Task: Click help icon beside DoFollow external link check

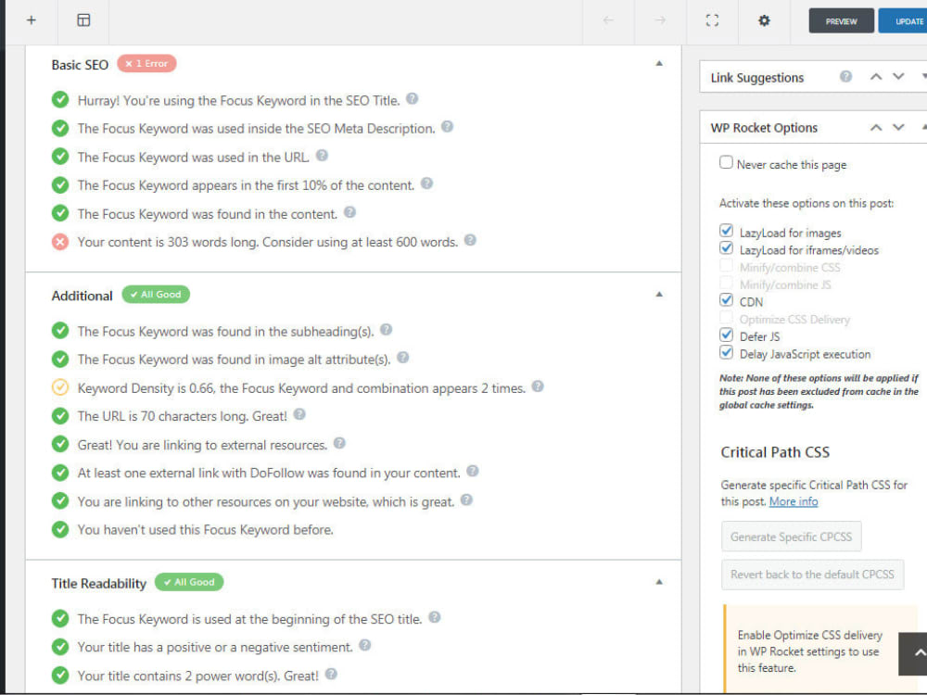Action: click(x=473, y=471)
